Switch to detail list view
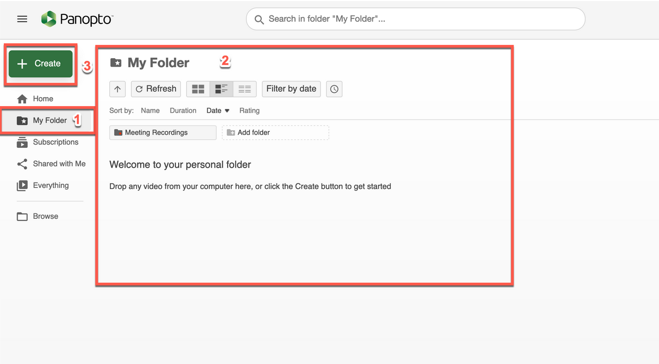The width and height of the screenshot is (659, 364). click(x=221, y=89)
